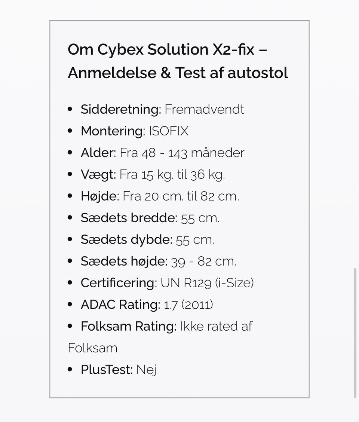Click the "Sædets højde" label

123,261
